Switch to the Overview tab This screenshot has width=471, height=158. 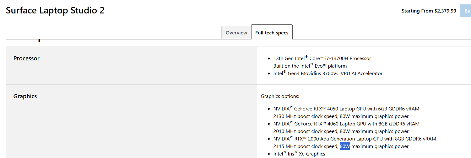[236, 33]
